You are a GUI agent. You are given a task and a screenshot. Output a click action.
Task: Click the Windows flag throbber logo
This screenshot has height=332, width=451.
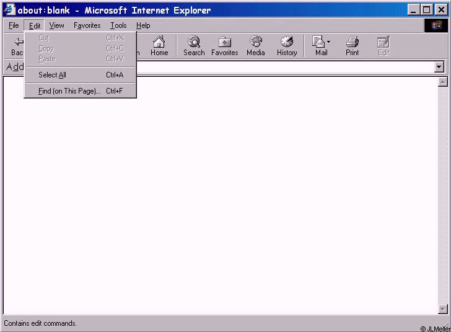pyautogui.click(x=436, y=25)
